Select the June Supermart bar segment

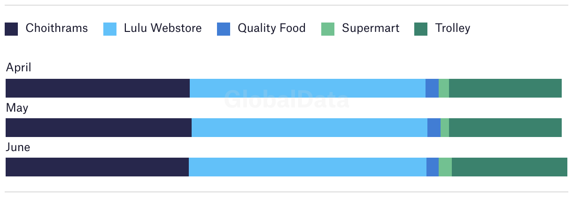445,167
